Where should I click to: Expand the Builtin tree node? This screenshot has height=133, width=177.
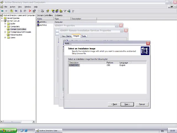(x=5, y=24)
